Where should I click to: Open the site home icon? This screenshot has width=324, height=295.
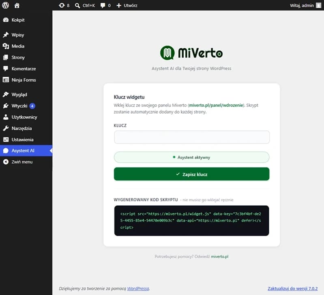pyautogui.click(x=17, y=5)
